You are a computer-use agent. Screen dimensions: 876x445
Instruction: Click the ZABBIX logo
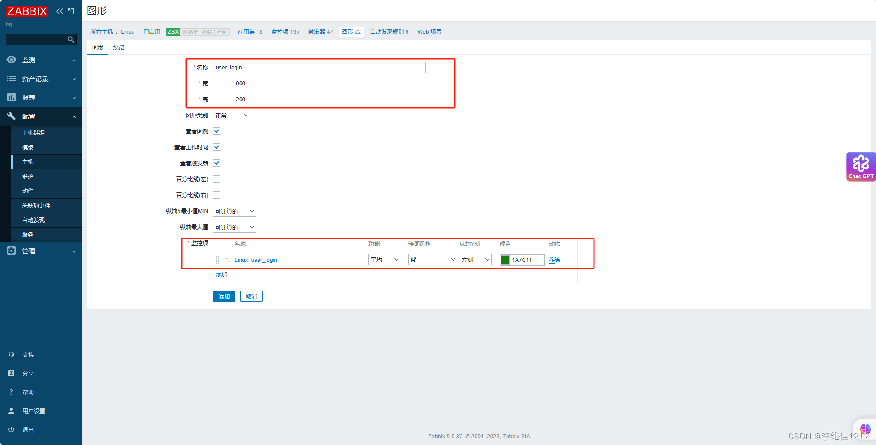[x=27, y=11]
